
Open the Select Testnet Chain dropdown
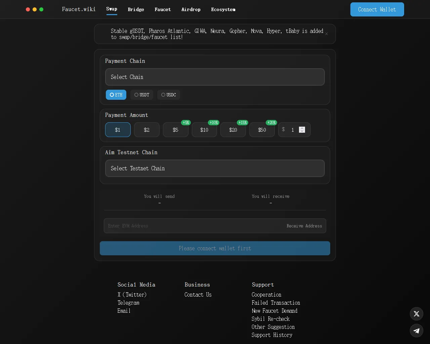click(x=215, y=168)
